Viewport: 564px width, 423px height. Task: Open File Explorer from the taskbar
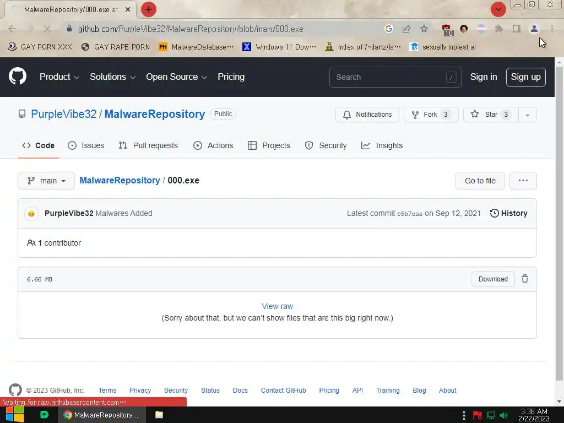[x=159, y=415]
